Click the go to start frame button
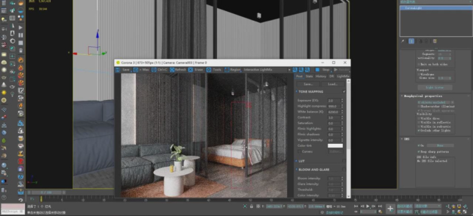The width and height of the screenshot is (473, 216). point(356,206)
